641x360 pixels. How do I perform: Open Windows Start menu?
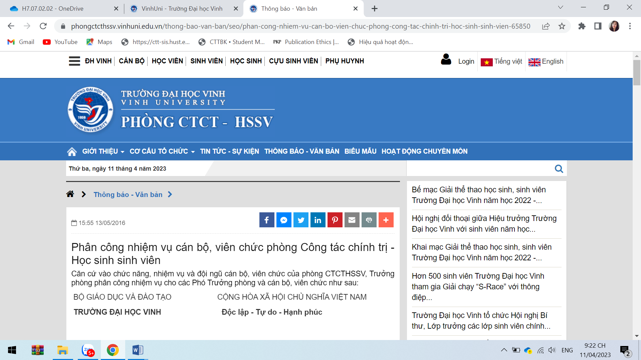(x=12, y=350)
